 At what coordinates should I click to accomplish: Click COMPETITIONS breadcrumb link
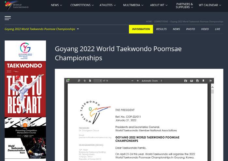(x=161, y=22)
